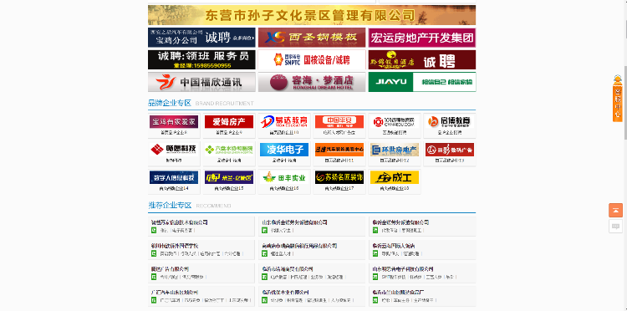The image size is (627, 311).
Task: Open the 宝鸡分公司 诚聘 banner ad
Action: [201, 38]
